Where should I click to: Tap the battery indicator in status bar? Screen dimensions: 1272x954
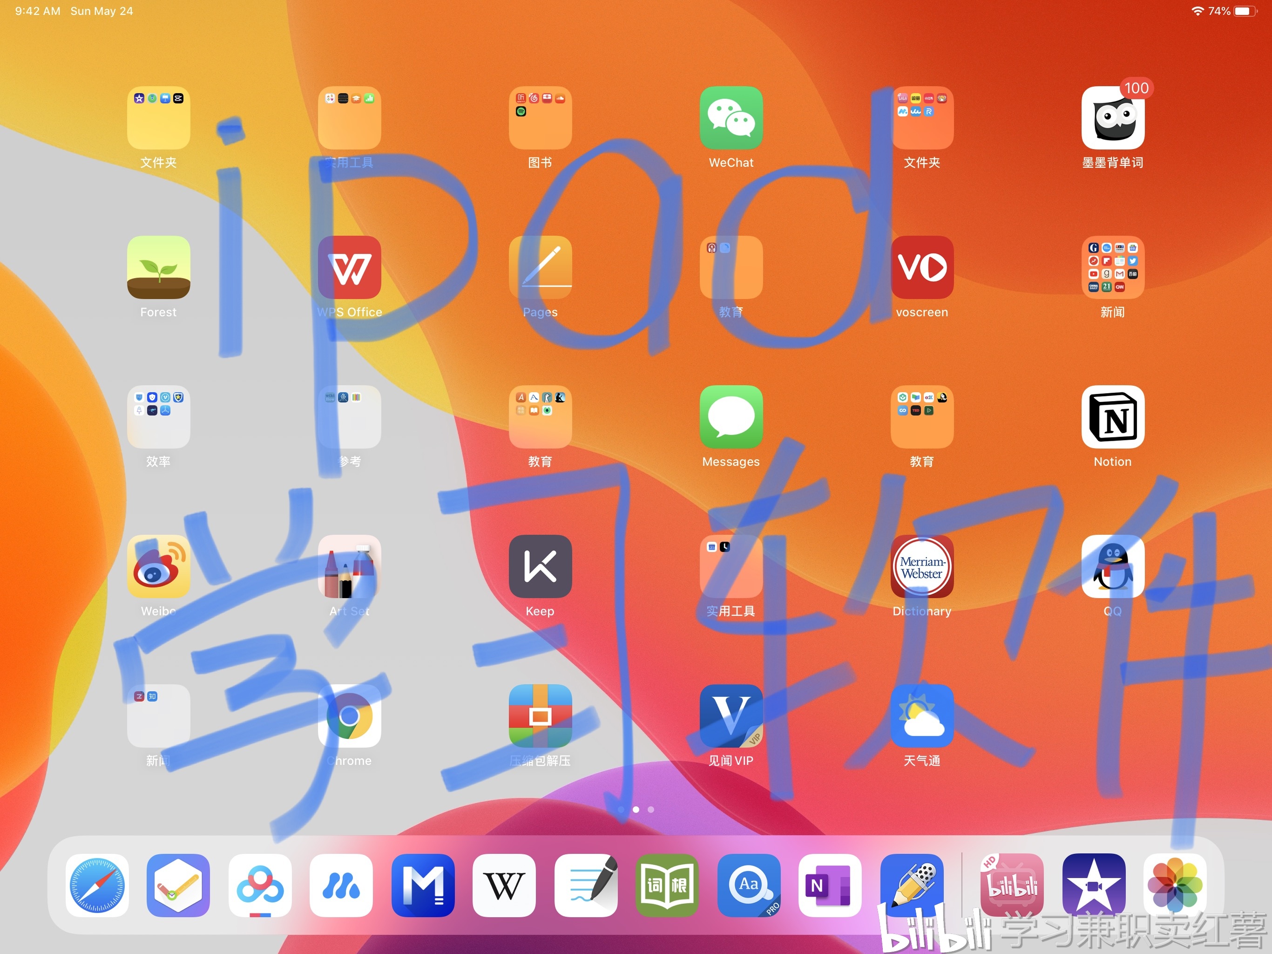1245,11
